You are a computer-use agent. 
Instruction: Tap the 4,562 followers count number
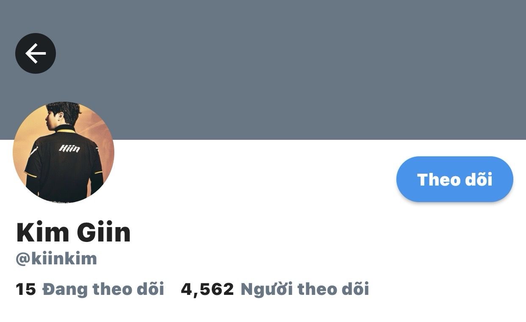(x=207, y=289)
